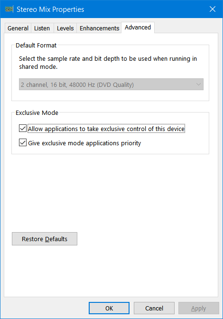Close the Stereo Mix Properties window
The image size is (223, 319).
click(x=213, y=9)
